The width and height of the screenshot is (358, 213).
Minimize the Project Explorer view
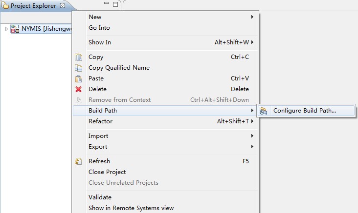pos(107,4)
